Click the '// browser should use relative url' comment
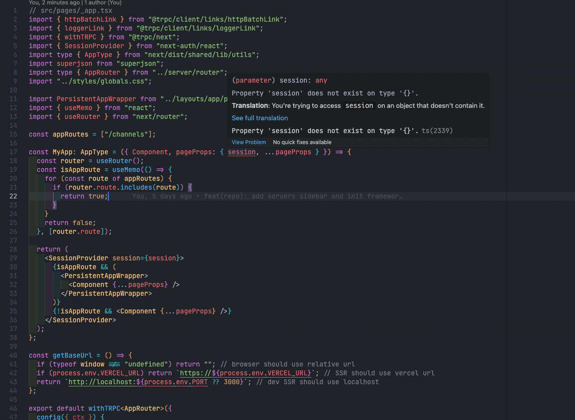 (287, 364)
